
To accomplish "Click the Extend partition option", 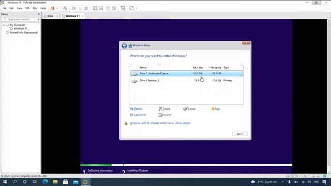I will pos(164,115).
